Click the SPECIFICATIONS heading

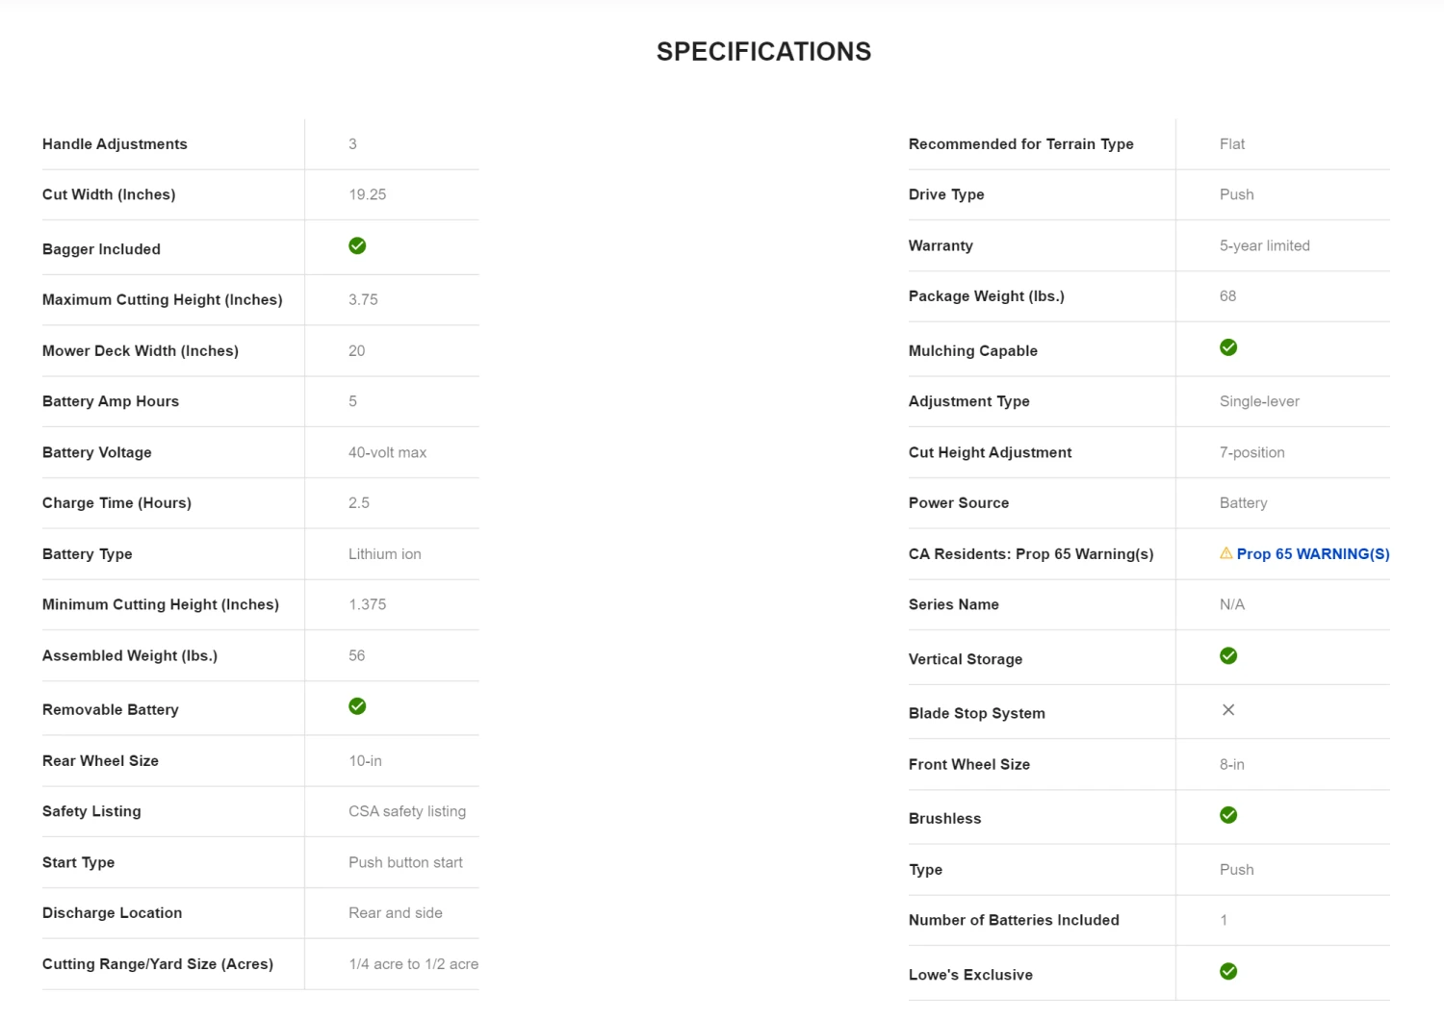pos(763,52)
